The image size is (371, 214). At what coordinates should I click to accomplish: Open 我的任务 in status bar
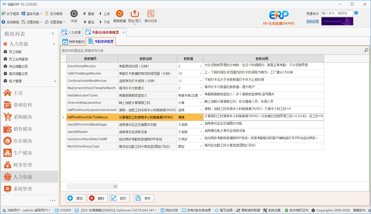tap(169, 210)
